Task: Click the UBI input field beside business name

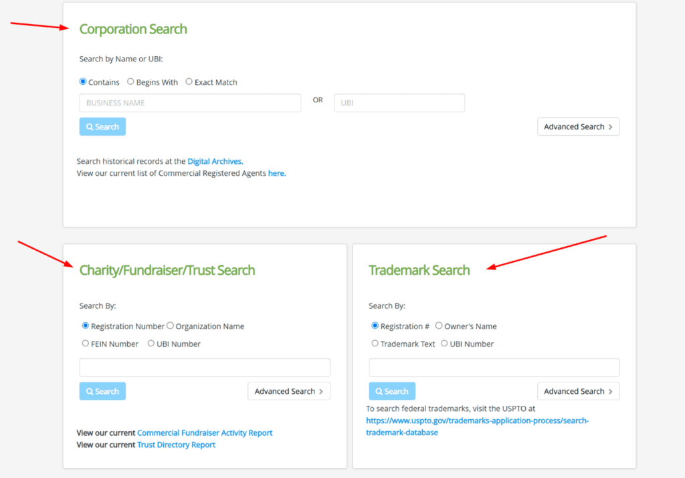Action: click(x=399, y=102)
